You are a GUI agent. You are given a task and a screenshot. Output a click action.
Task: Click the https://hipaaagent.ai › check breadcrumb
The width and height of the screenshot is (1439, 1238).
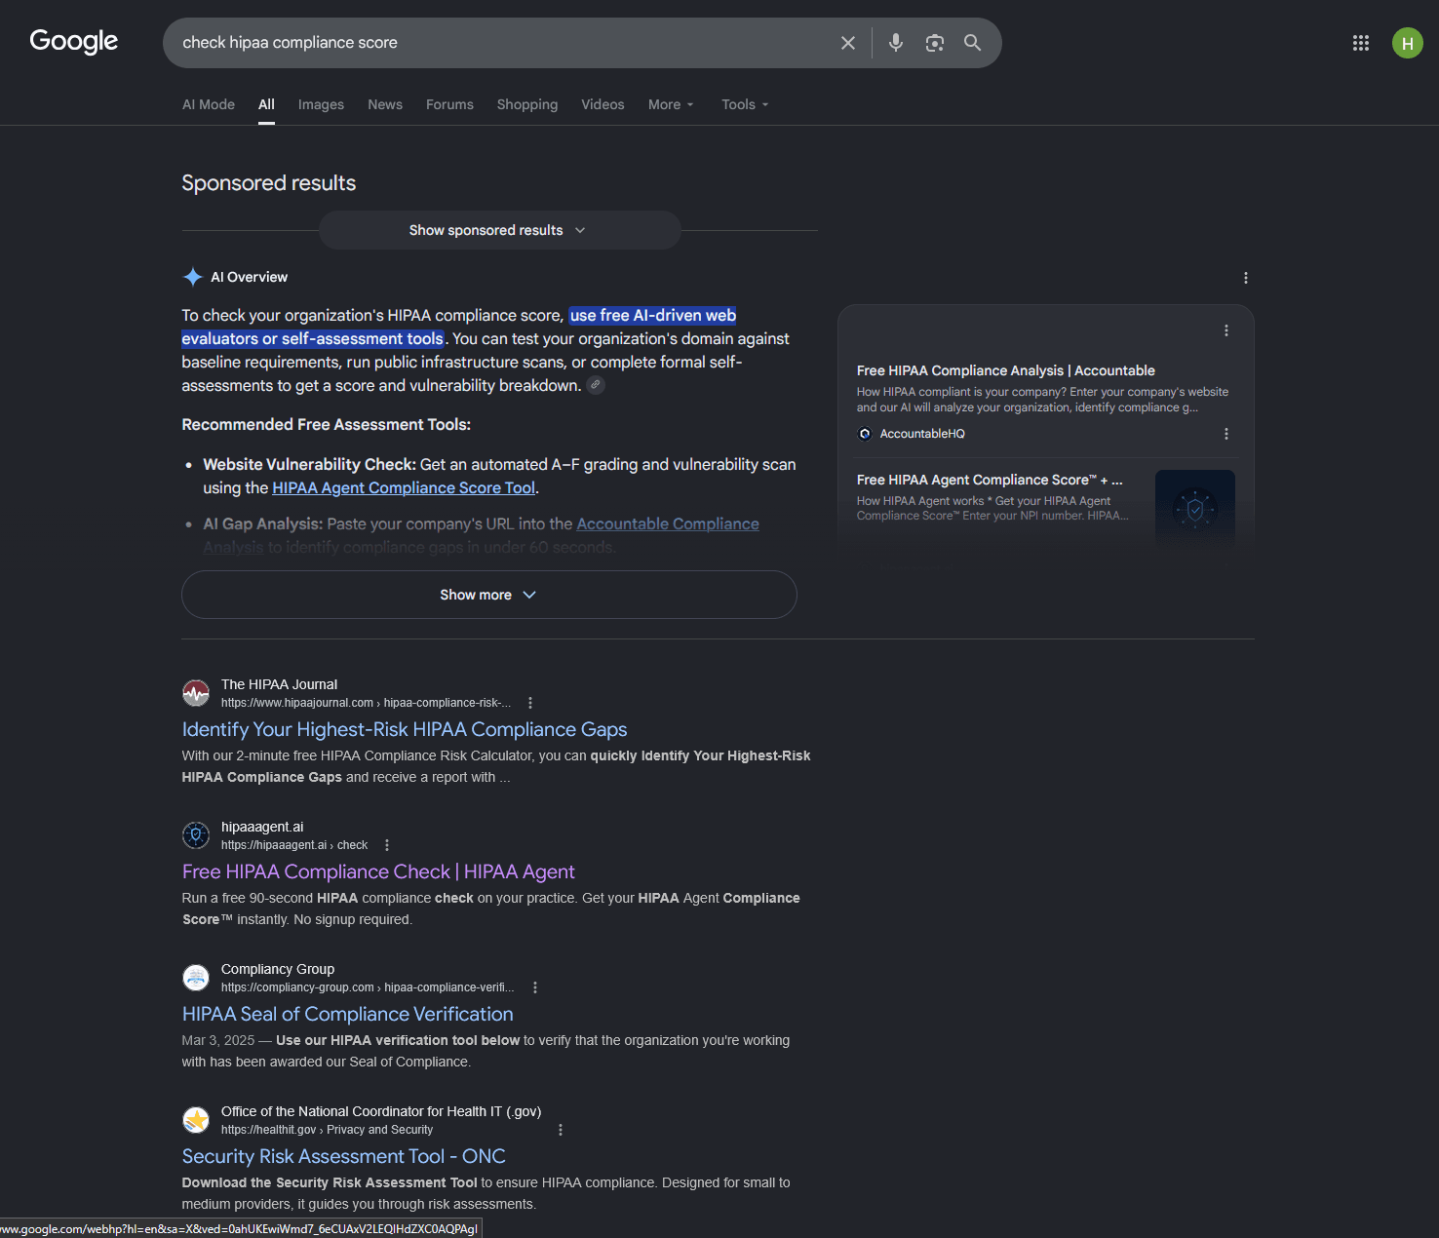[x=294, y=845]
